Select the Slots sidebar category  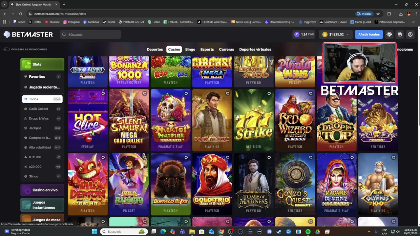42,64
